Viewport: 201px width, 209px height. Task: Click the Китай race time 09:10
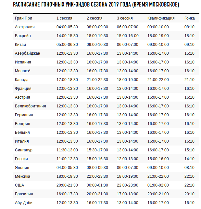tap(189, 45)
